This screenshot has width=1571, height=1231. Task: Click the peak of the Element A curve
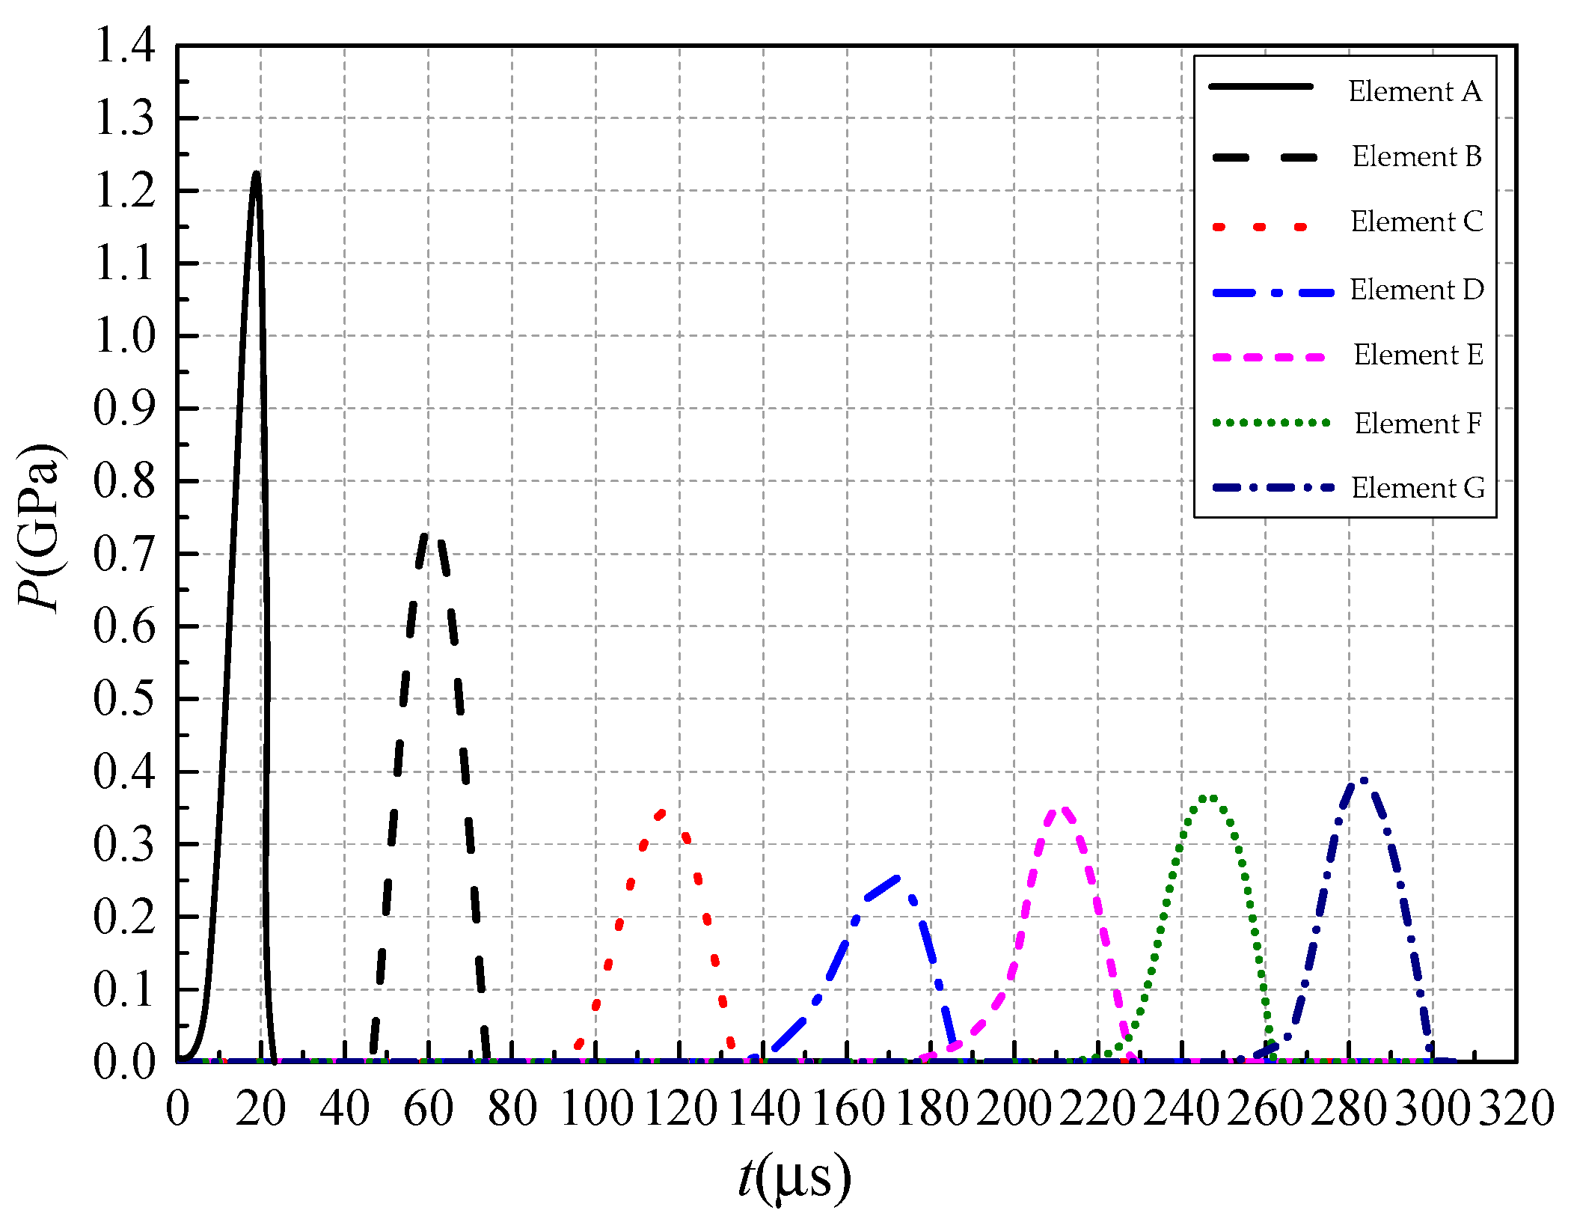click(x=256, y=174)
